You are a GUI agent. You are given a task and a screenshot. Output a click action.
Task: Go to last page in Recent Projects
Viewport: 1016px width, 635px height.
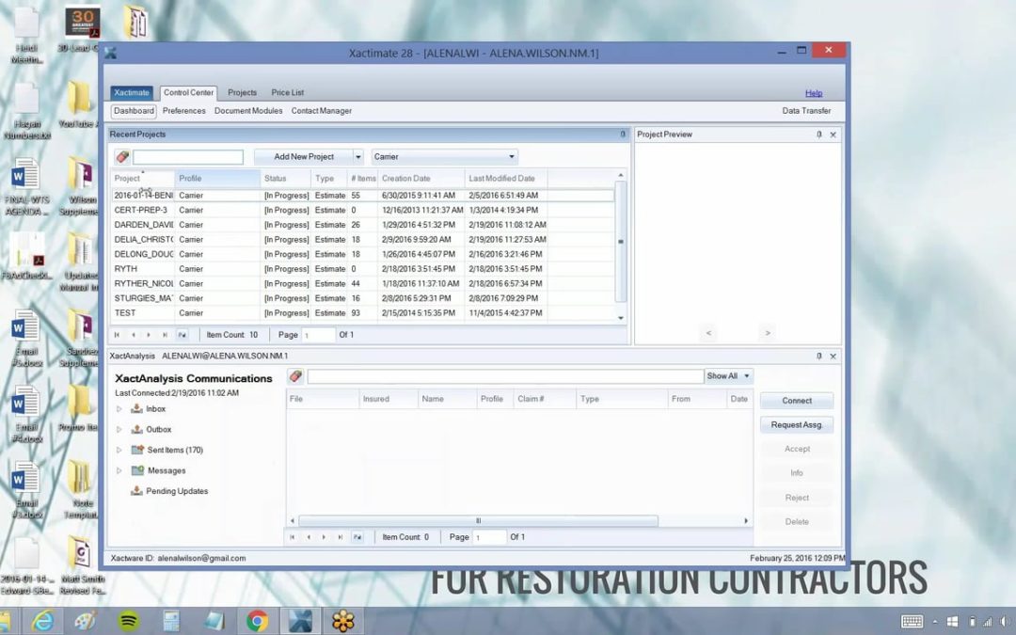165,335
